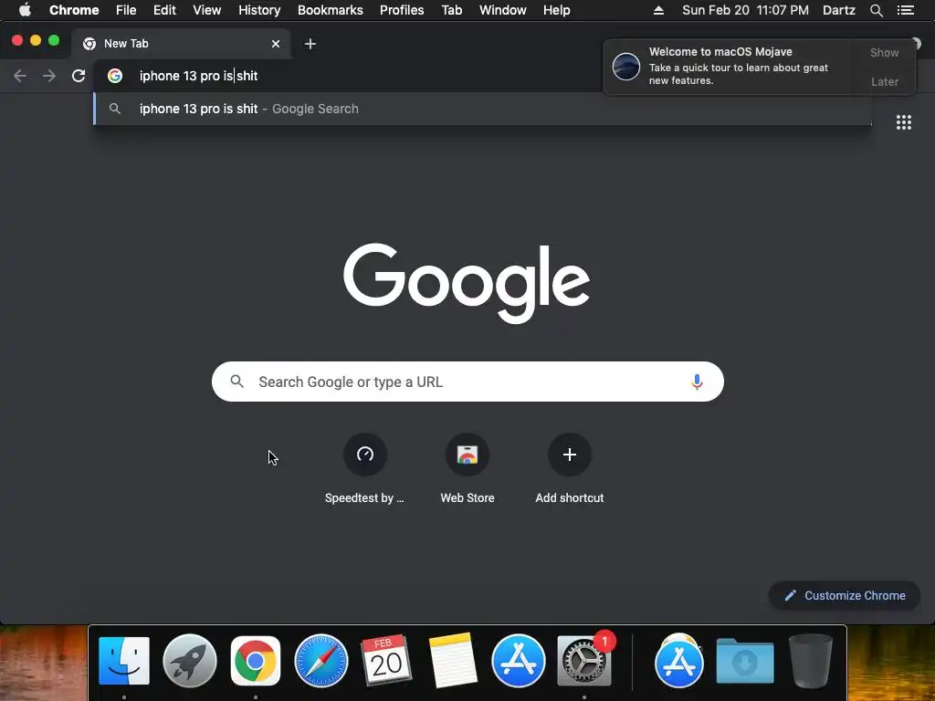Click the Chrome forward arrow
The image size is (935, 701).
point(49,76)
